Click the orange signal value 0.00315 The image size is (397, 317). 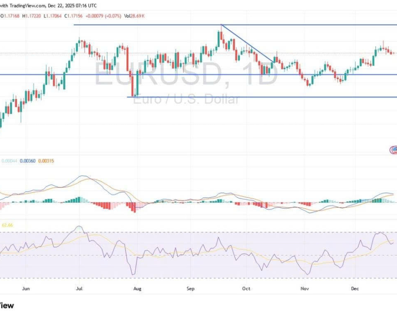(x=47, y=161)
